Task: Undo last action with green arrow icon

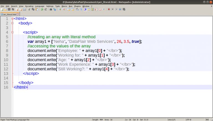Action: (x=42, y=9)
